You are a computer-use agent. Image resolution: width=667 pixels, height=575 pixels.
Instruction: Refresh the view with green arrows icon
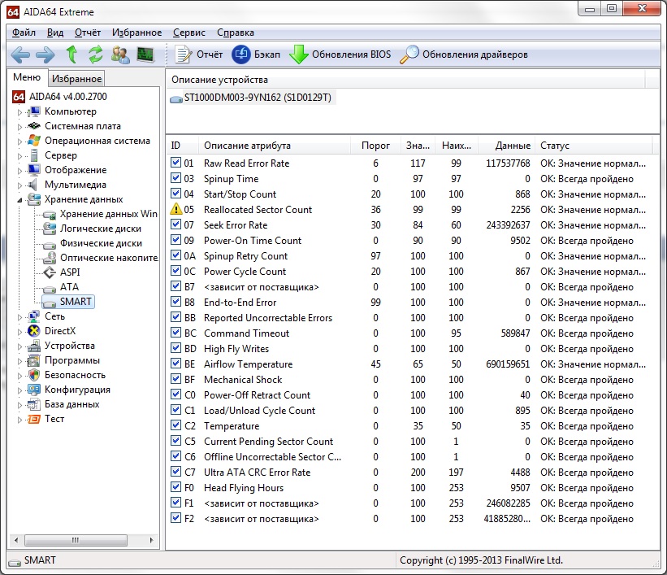click(96, 54)
